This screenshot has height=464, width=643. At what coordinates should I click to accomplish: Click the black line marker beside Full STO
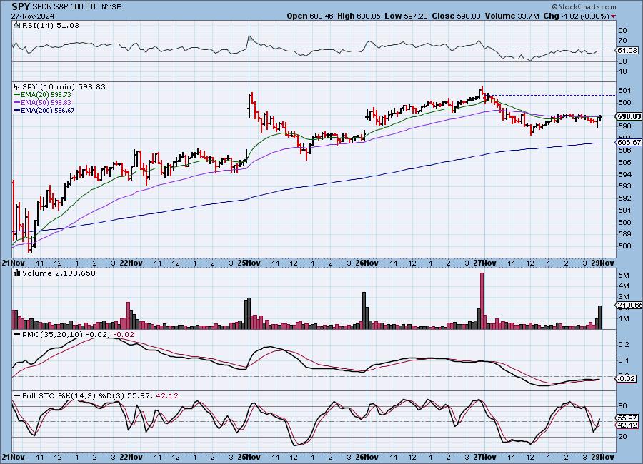click(x=17, y=395)
